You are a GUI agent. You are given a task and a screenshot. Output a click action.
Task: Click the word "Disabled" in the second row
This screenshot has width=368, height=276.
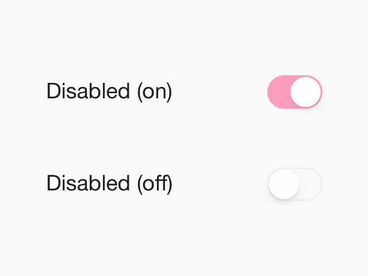click(89, 184)
